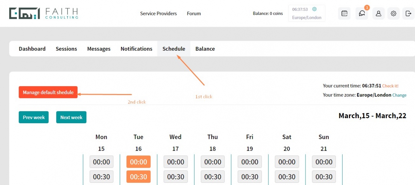Toggle the Friday 00:30 time slot
This screenshot has height=185, width=415.
250,177
